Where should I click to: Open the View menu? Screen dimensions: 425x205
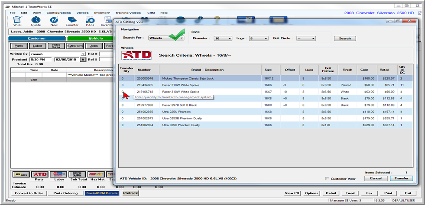(36, 13)
